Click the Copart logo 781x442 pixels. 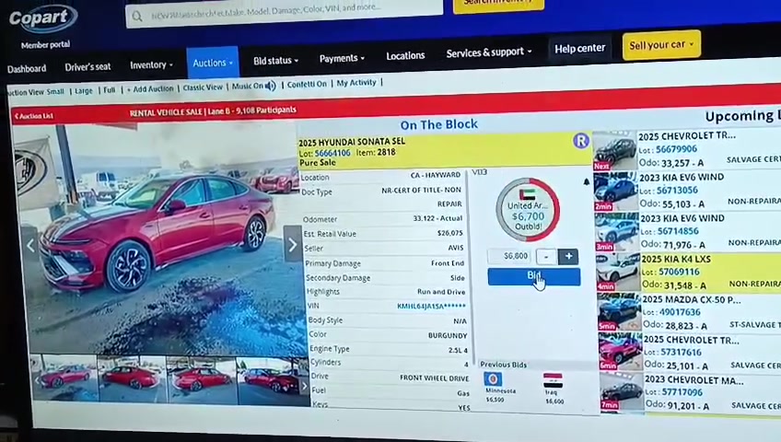pos(43,19)
